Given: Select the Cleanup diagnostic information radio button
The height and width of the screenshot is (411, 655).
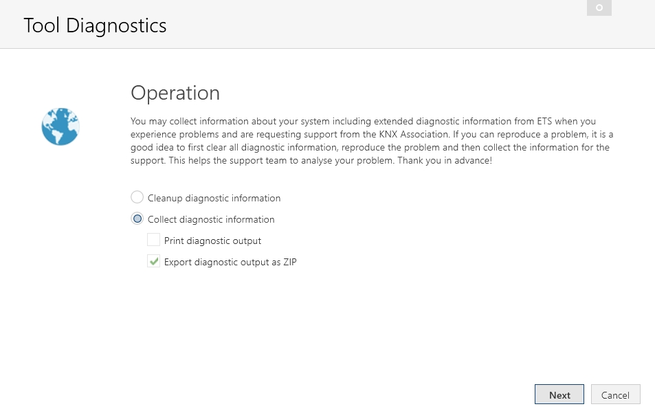Looking at the screenshot, I should point(137,197).
